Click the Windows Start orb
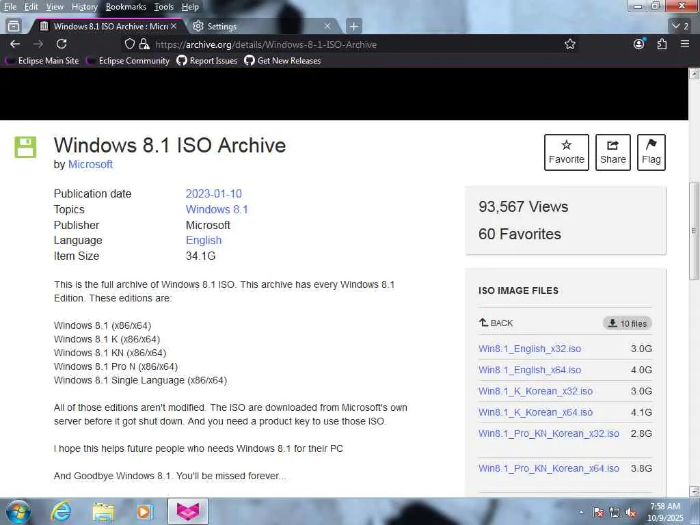 (18, 511)
